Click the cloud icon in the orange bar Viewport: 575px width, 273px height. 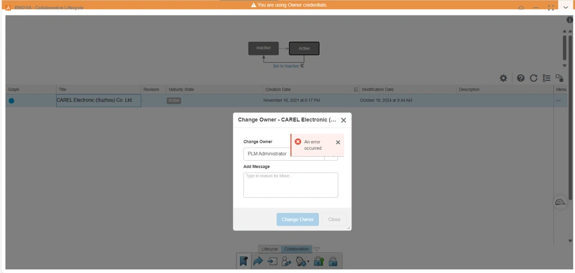520,8
